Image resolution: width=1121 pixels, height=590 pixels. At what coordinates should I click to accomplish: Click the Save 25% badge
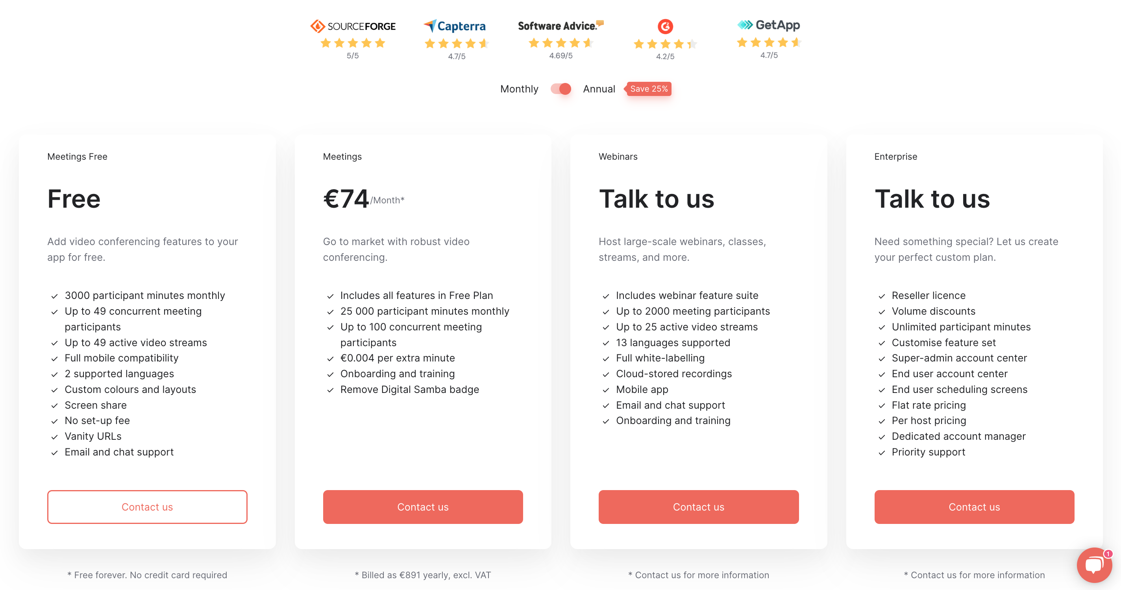point(649,88)
